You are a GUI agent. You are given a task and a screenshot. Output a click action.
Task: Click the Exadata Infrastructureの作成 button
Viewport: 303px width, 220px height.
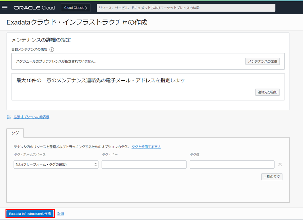tap(30, 214)
